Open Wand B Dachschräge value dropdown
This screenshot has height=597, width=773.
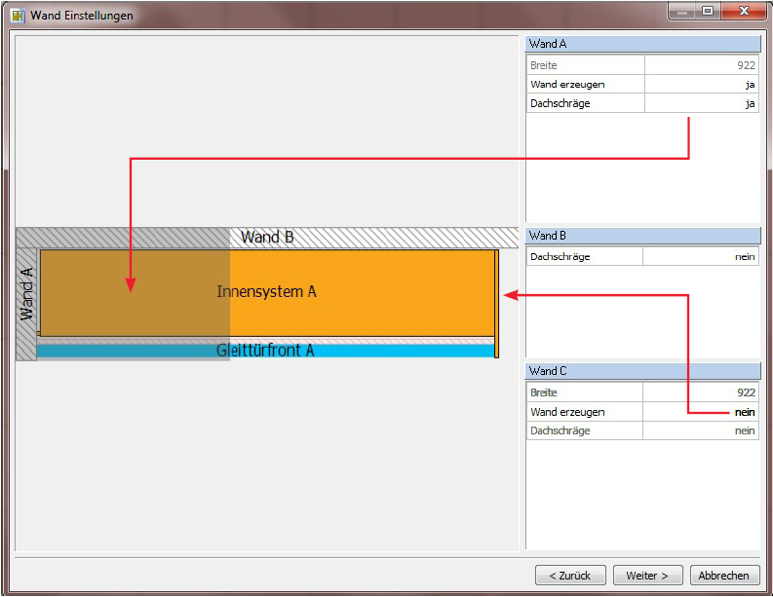[x=700, y=257]
